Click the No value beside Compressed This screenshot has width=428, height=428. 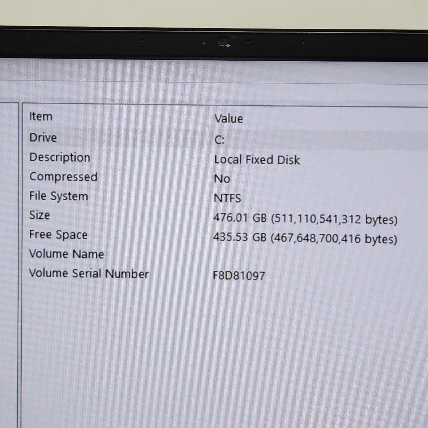pos(222,179)
